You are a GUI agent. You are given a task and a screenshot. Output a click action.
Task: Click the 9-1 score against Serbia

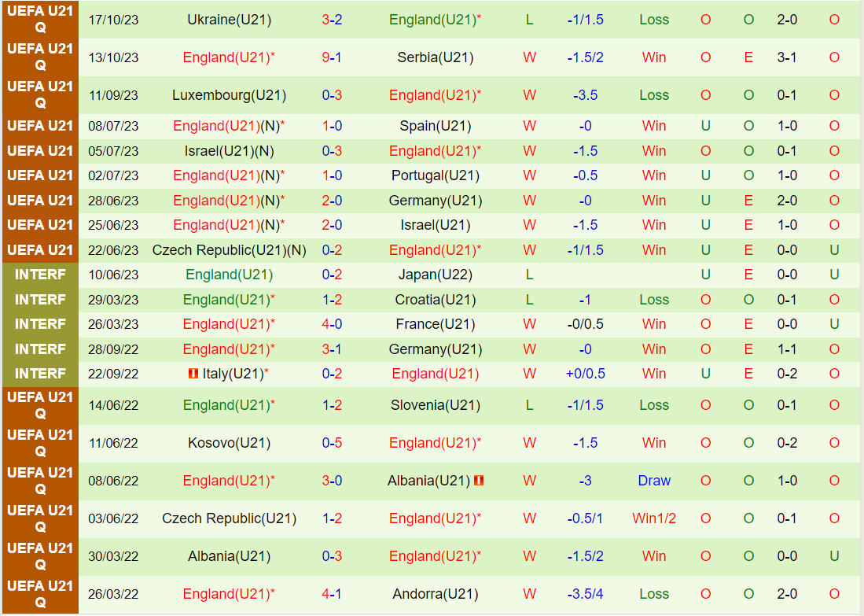(x=332, y=57)
